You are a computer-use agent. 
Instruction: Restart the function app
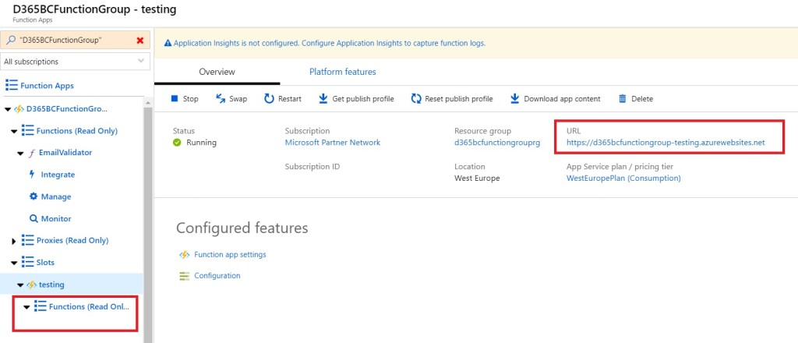click(x=269, y=99)
